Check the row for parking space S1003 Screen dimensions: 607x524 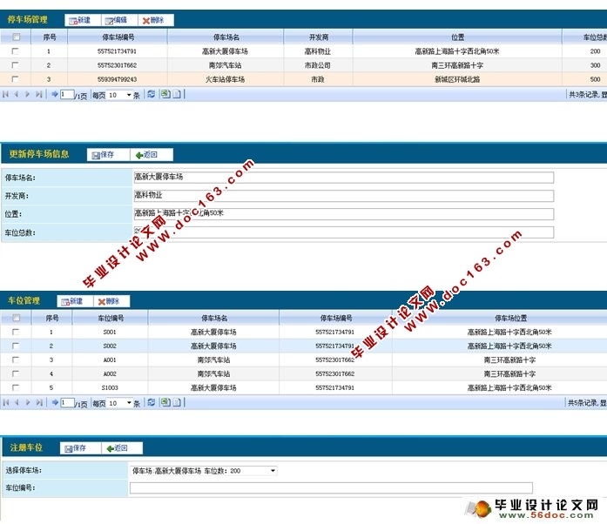[16, 387]
